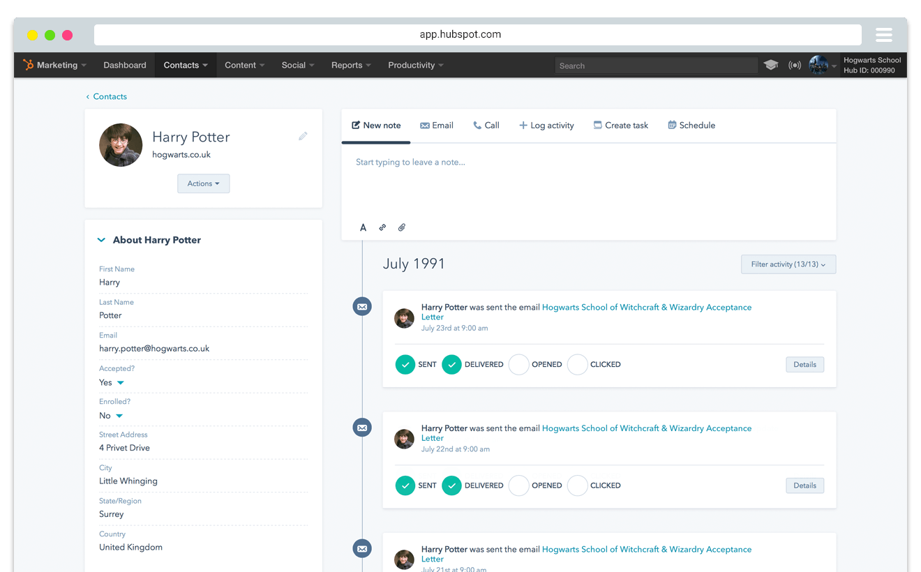Switch to the Call tab
921x572 pixels.
486,126
